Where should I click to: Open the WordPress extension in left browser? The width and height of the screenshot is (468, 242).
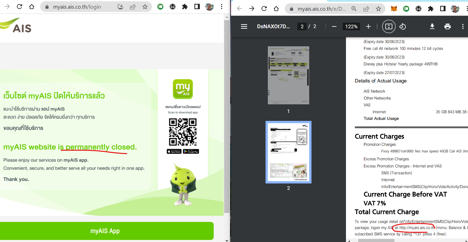(x=173, y=7)
